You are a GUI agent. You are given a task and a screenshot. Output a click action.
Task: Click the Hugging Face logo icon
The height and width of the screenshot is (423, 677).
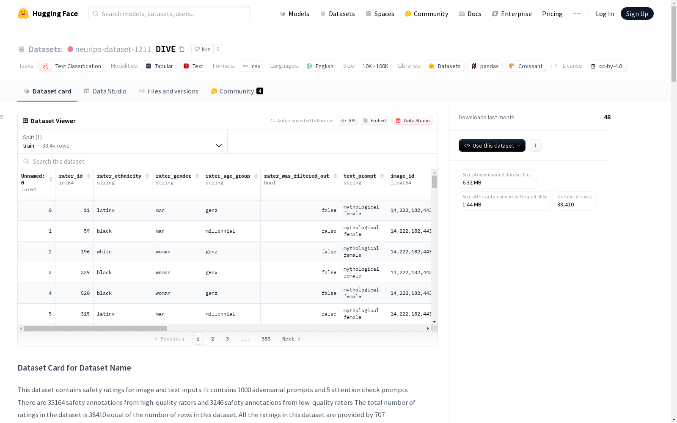[x=23, y=14]
